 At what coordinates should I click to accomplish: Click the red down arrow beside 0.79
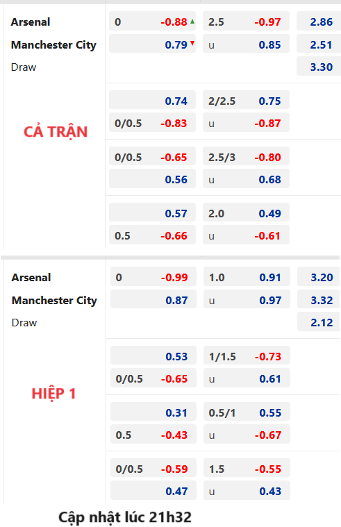[192, 43]
